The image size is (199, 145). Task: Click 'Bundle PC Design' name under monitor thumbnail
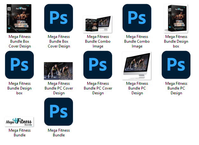click(137, 88)
